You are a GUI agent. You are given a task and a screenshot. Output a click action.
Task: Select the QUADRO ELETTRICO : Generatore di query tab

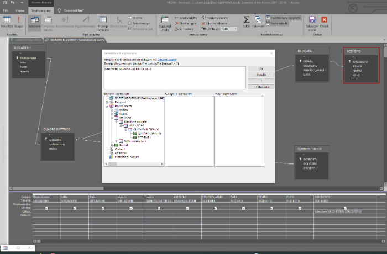(x=75, y=40)
